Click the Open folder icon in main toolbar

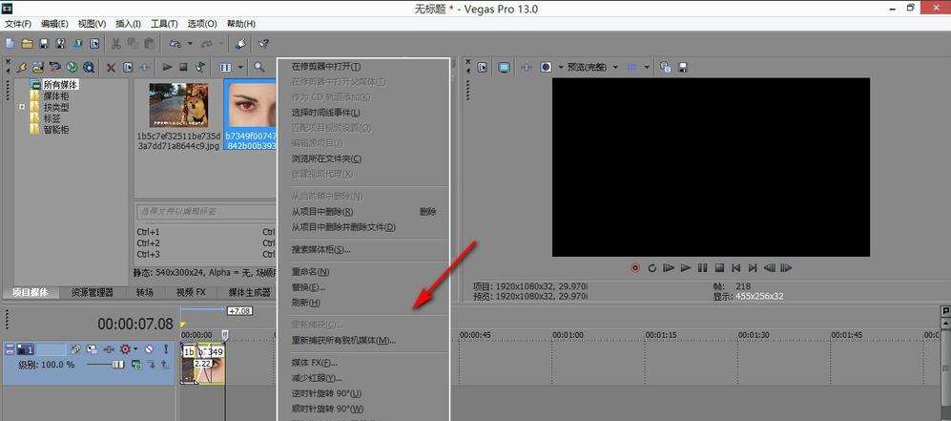pos(27,44)
